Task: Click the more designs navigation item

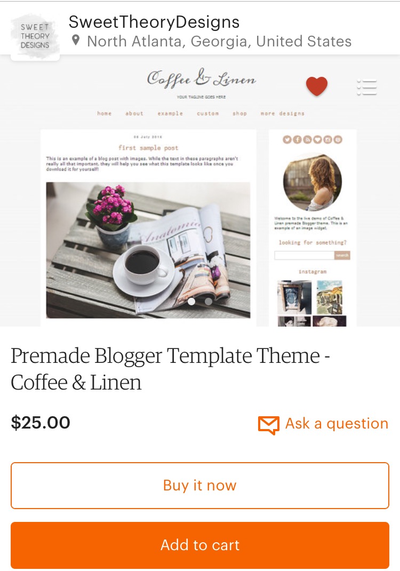Action: tap(282, 113)
